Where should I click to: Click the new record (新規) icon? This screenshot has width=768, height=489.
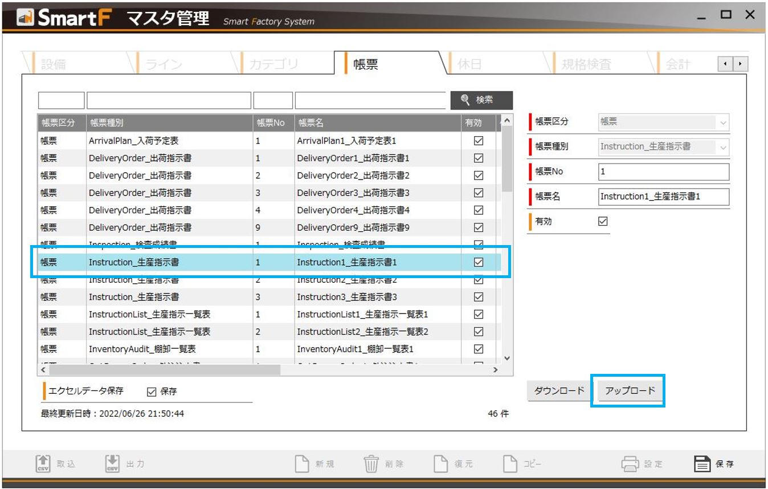point(302,463)
